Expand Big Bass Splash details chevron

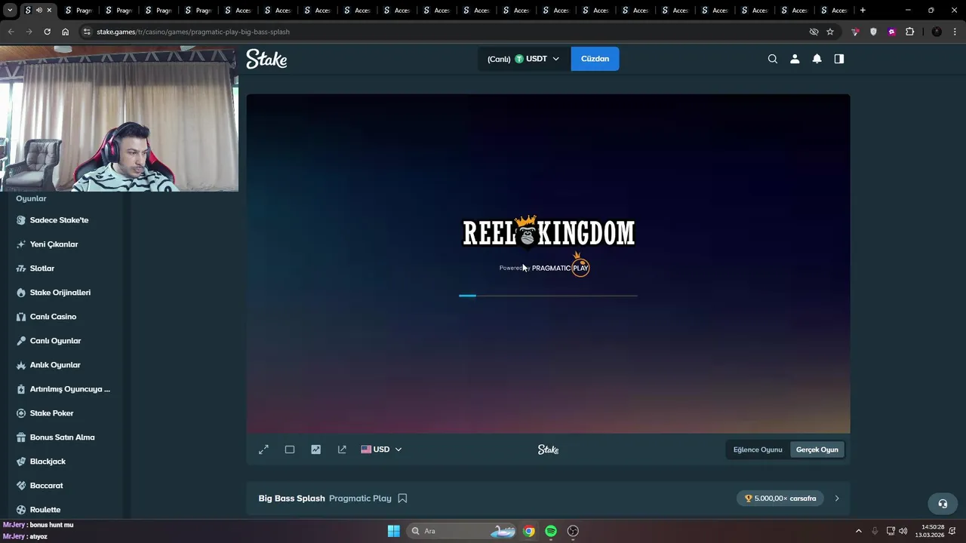pyautogui.click(x=837, y=499)
